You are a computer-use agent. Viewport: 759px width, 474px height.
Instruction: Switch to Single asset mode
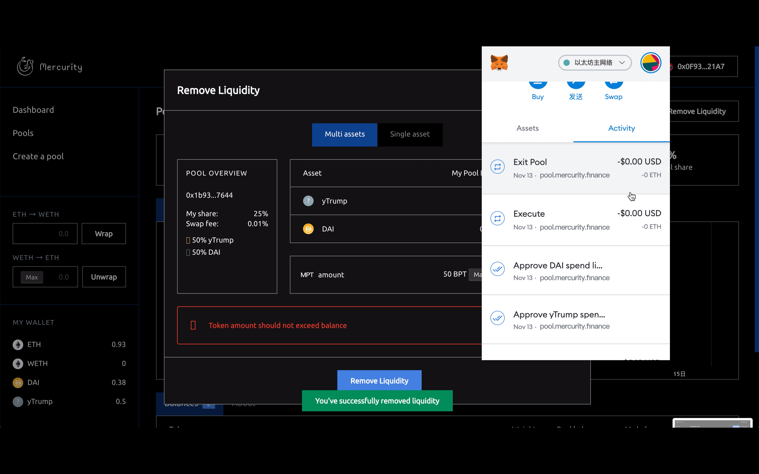click(x=410, y=135)
